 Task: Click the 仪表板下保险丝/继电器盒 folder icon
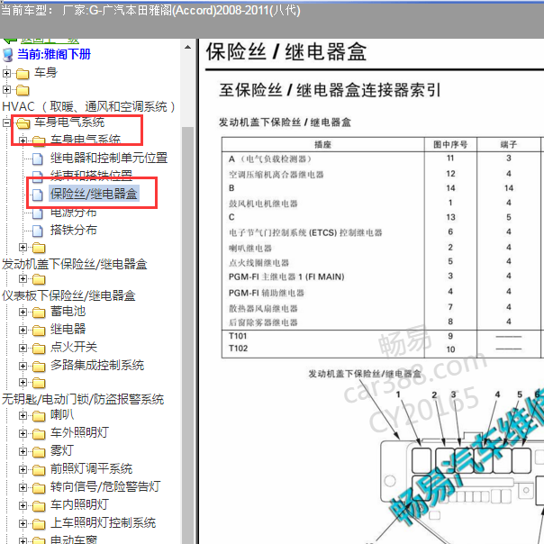(x=39, y=279)
